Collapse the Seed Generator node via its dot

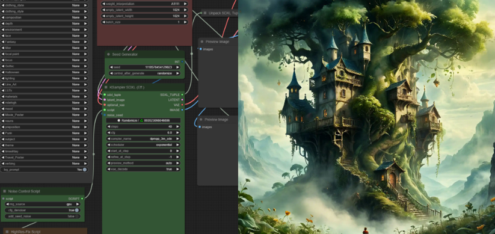[108, 54]
